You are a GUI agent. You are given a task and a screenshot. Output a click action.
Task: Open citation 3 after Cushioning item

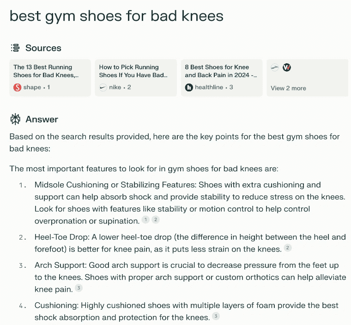[x=216, y=316]
